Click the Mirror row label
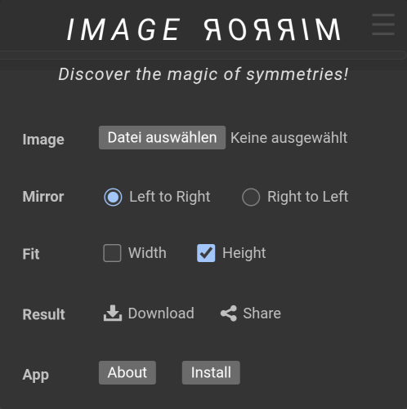Screen dimensions: 407x409 [43, 197]
